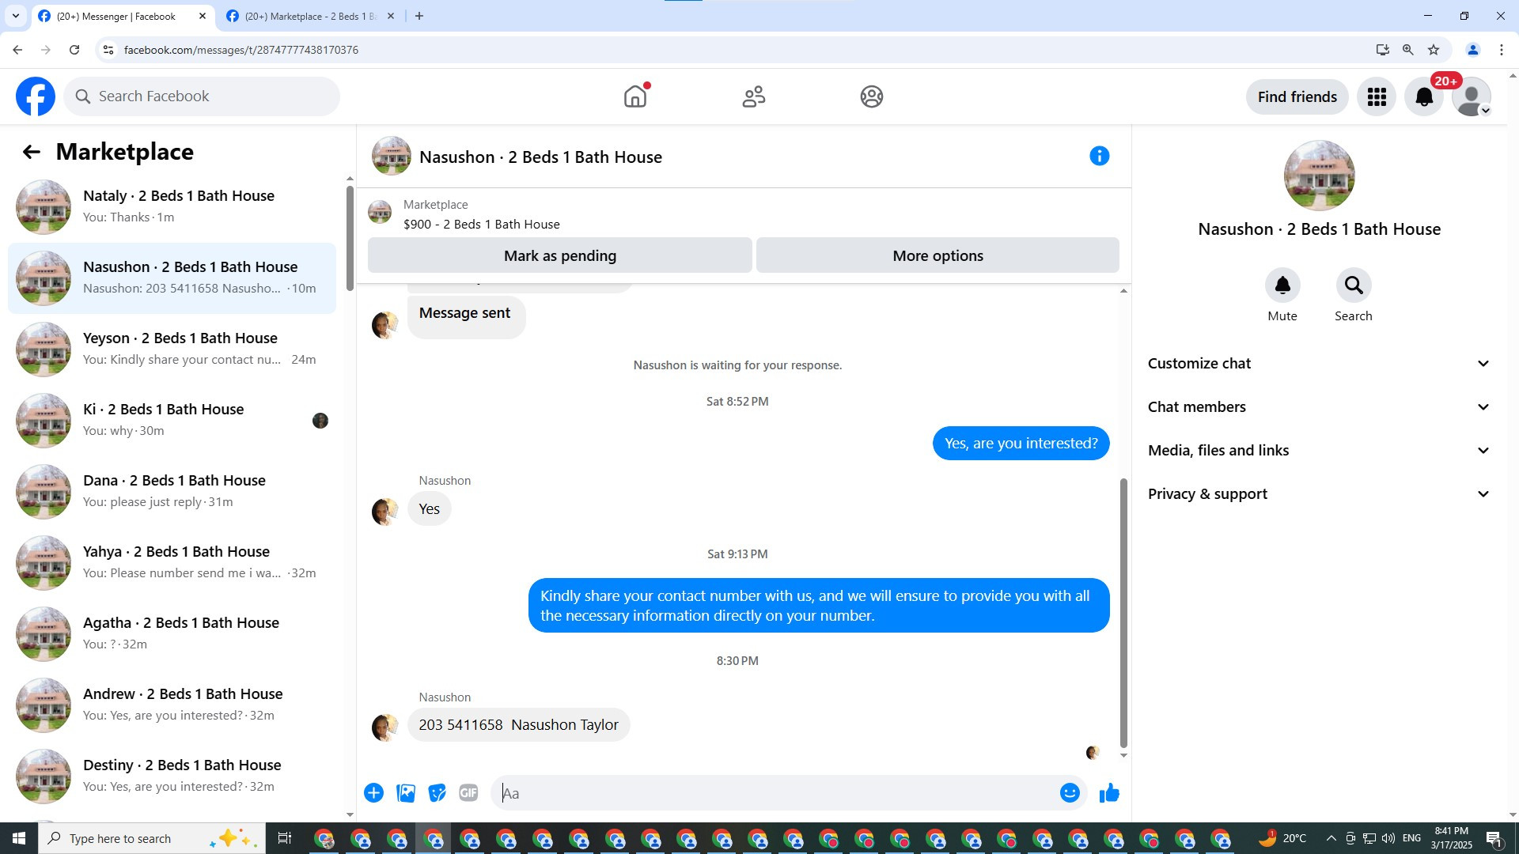Open a new browser tab
1519x854 pixels.
419,16
